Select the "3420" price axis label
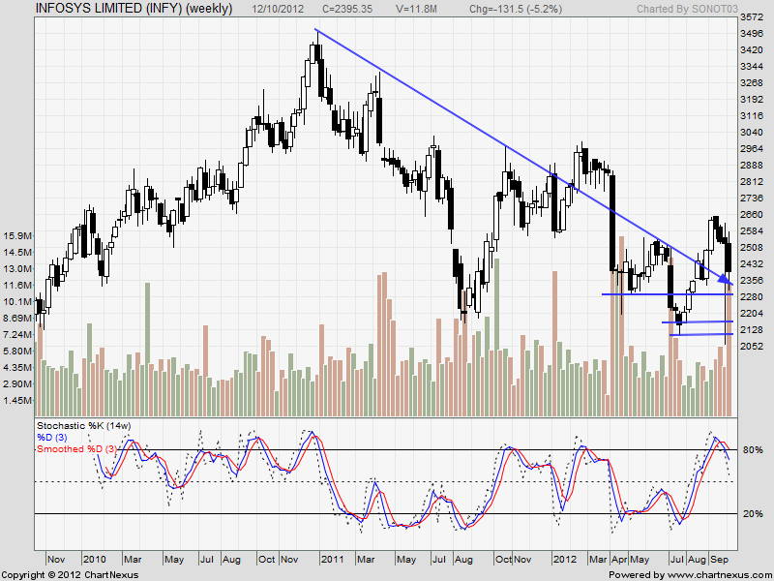 (752, 50)
